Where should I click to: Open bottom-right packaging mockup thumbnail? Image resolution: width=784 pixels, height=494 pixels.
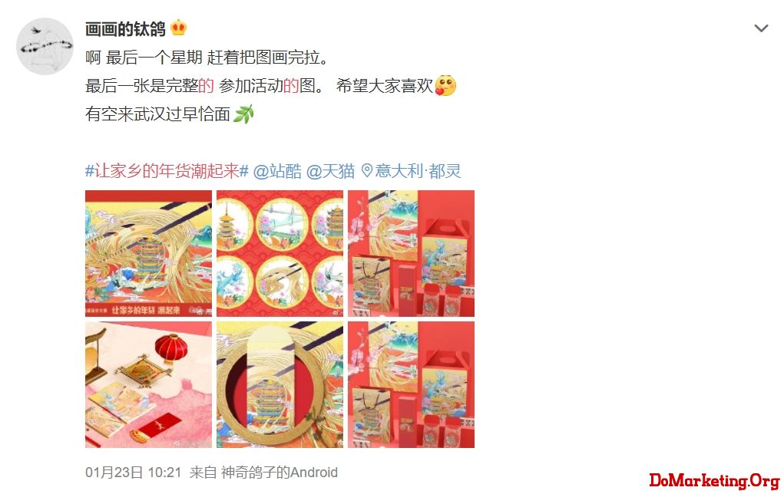coord(411,384)
